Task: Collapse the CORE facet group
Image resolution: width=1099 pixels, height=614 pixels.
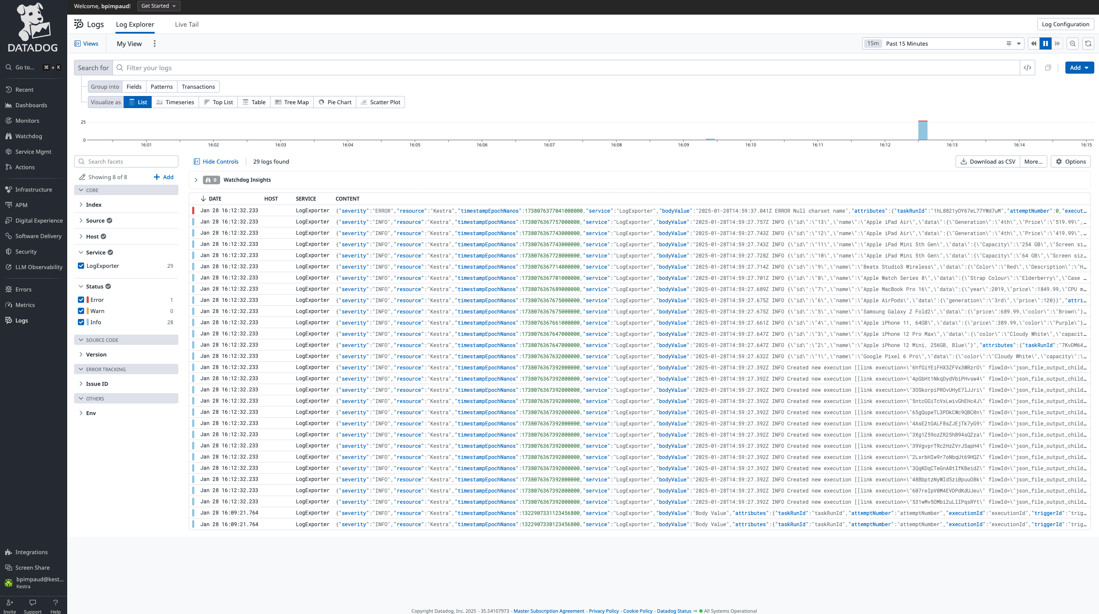Action: 81,190
